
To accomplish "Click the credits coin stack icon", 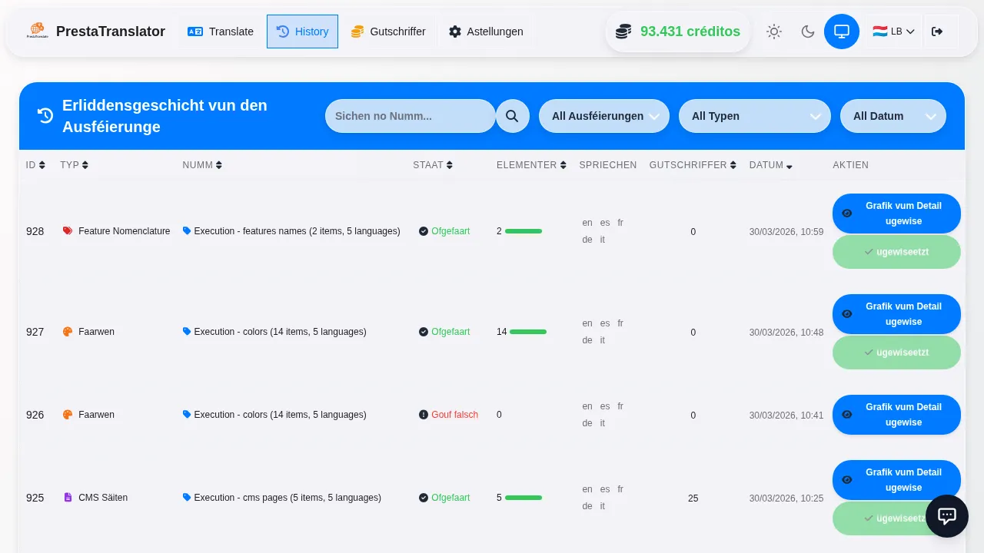I will pyautogui.click(x=623, y=31).
